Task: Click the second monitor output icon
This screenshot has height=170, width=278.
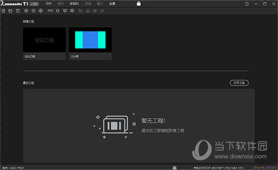Action: click(72, 11)
